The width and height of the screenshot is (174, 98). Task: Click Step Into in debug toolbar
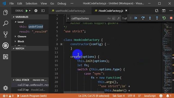click(x=150, y=18)
